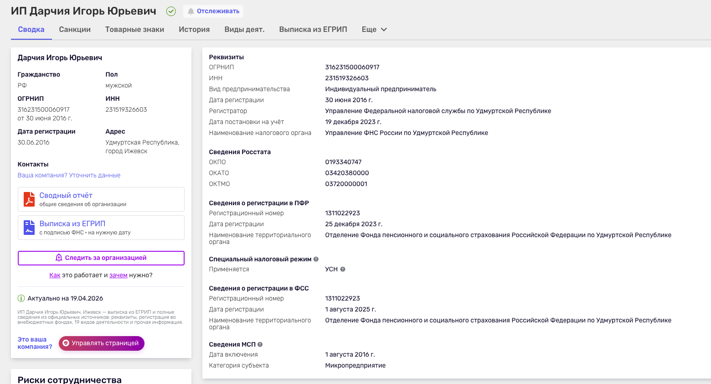The height and width of the screenshot is (384, 711).
Task: Switch to Товарные знаки tab
Action: coord(134,29)
